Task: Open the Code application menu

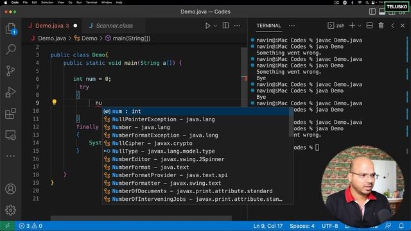Action: [x=15, y=3]
